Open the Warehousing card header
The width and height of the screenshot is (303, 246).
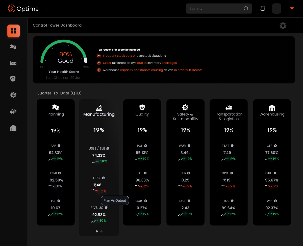pos(272,111)
